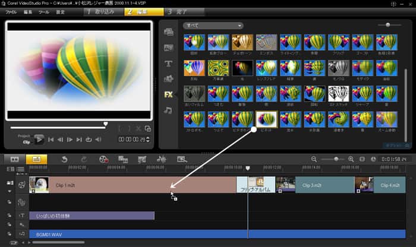Viewport: 416px width, 247px height.
Task: Toggle ripple lock on the overlay track
Action: tap(10, 202)
